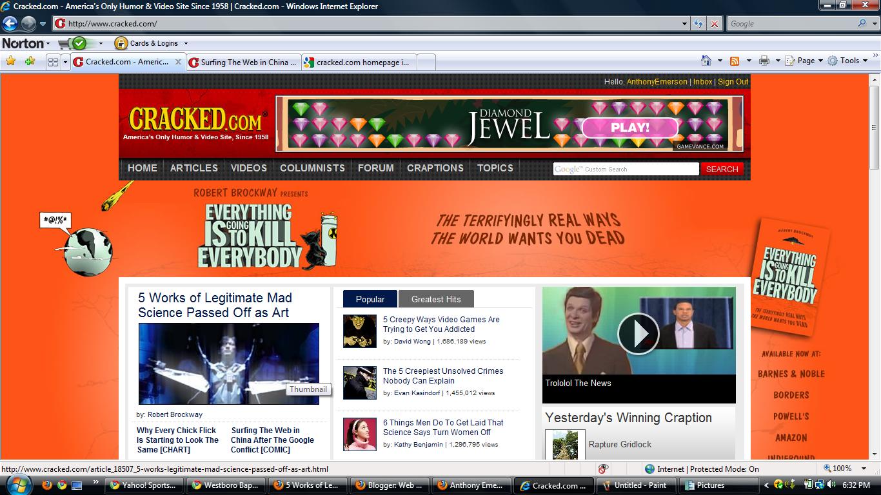Switch to the Cracked.com - America's tab
This screenshot has width=881, height=495.
click(127, 62)
